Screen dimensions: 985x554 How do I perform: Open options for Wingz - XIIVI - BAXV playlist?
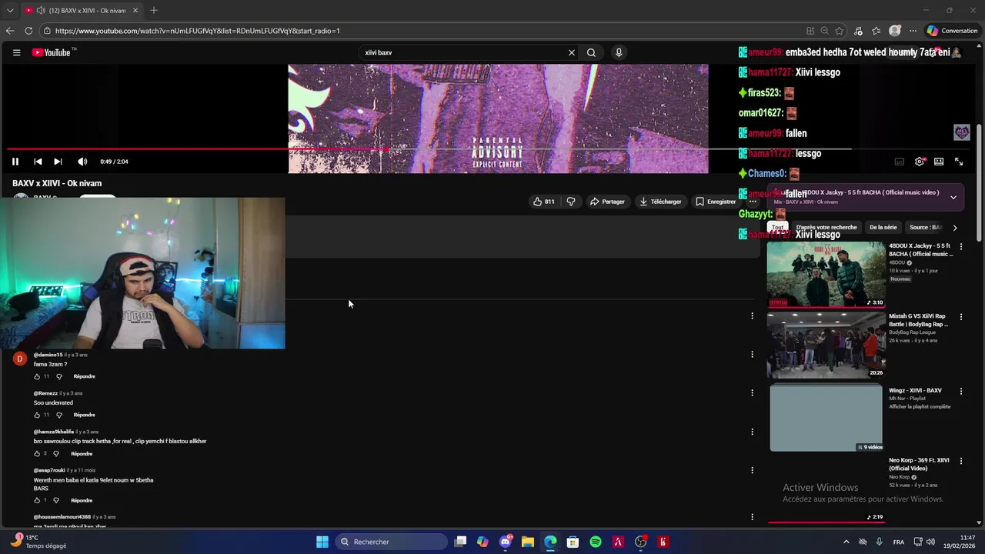pos(960,391)
